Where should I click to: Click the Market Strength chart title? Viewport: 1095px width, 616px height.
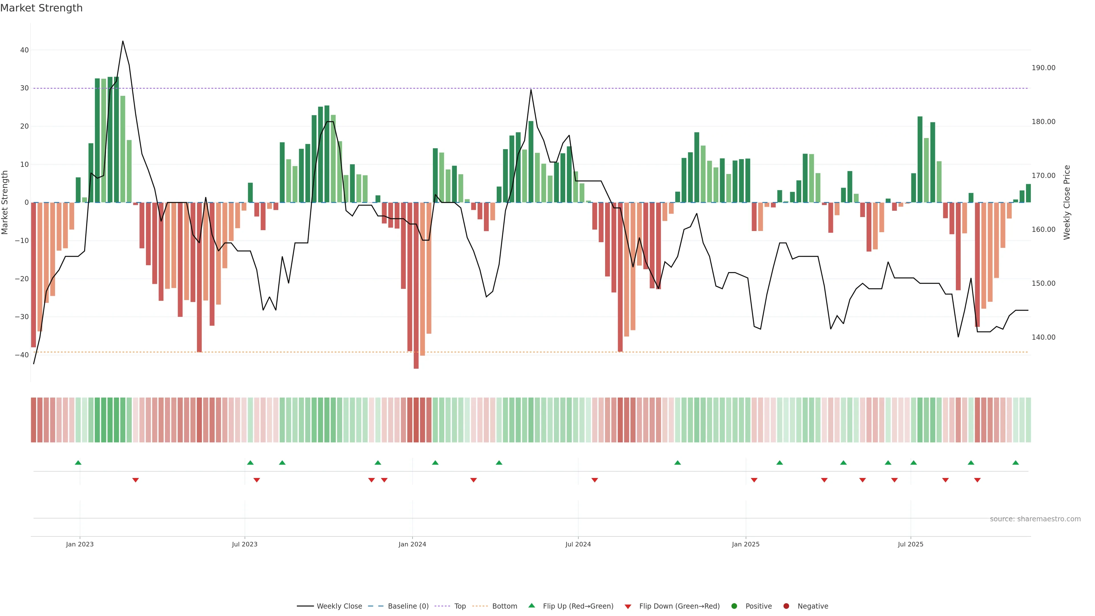click(41, 8)
